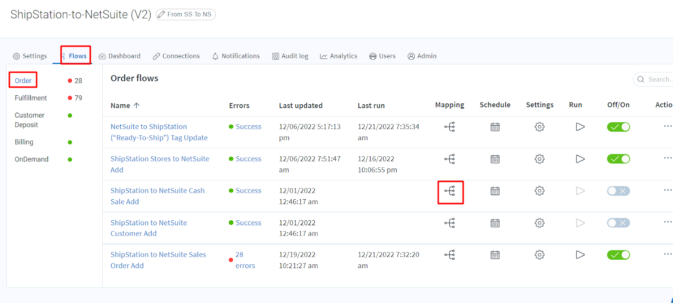Screen dimensions: 673x303
Task: Turn off ShipStation to NetSuite Sales Order Add flow
Action: coord(618,255)
